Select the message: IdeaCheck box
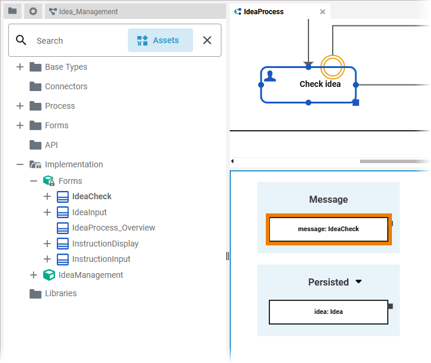431x363 pixels. [328, 229]
